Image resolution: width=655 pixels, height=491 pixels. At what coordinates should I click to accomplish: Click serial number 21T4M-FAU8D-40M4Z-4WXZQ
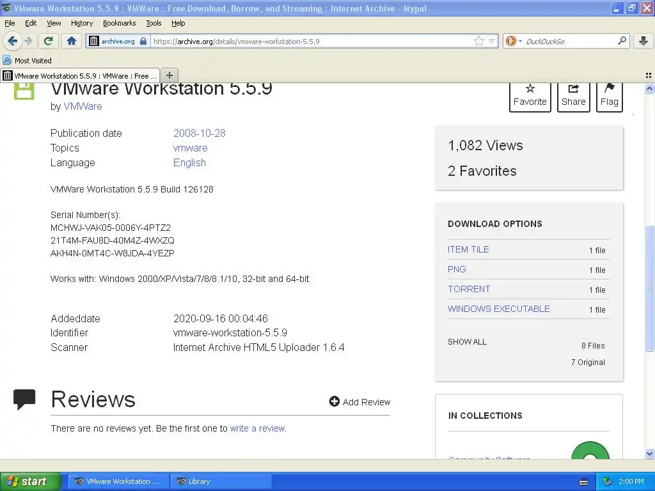113,240
